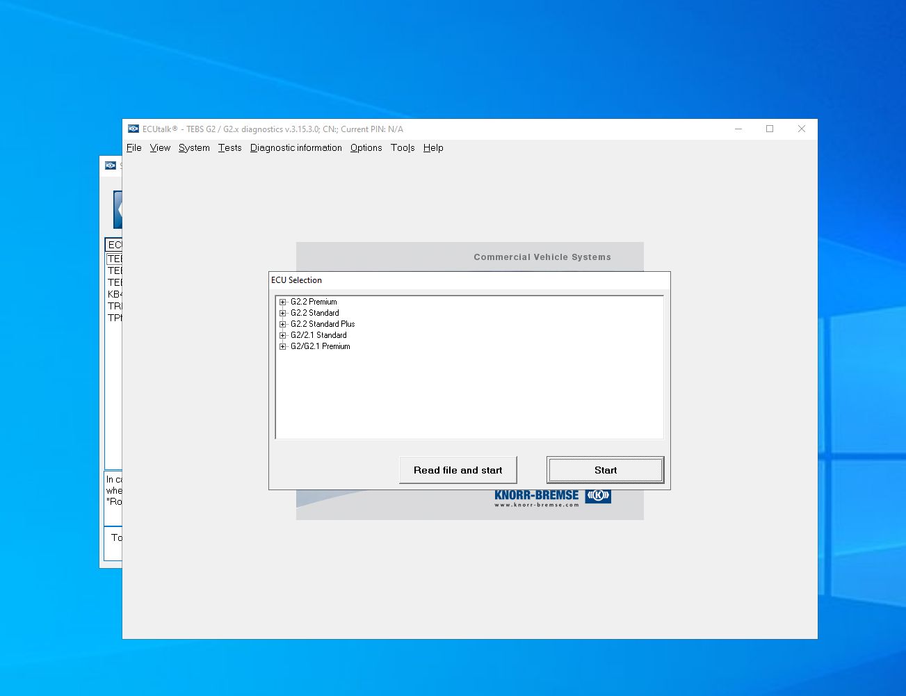
Task: Open the Help menu
Action: pyautogui.click(x=432, y=147)
